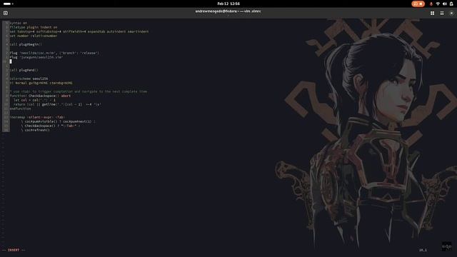Viewport: 457px width, 257px height.
Task: Open the clock showing Feb 12 12:56
Action: coord(228,4)
